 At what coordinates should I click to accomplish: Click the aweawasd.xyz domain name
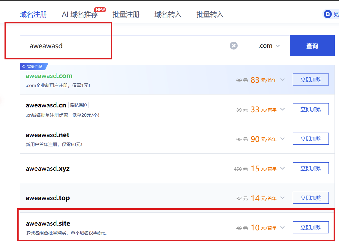(48, 169)
